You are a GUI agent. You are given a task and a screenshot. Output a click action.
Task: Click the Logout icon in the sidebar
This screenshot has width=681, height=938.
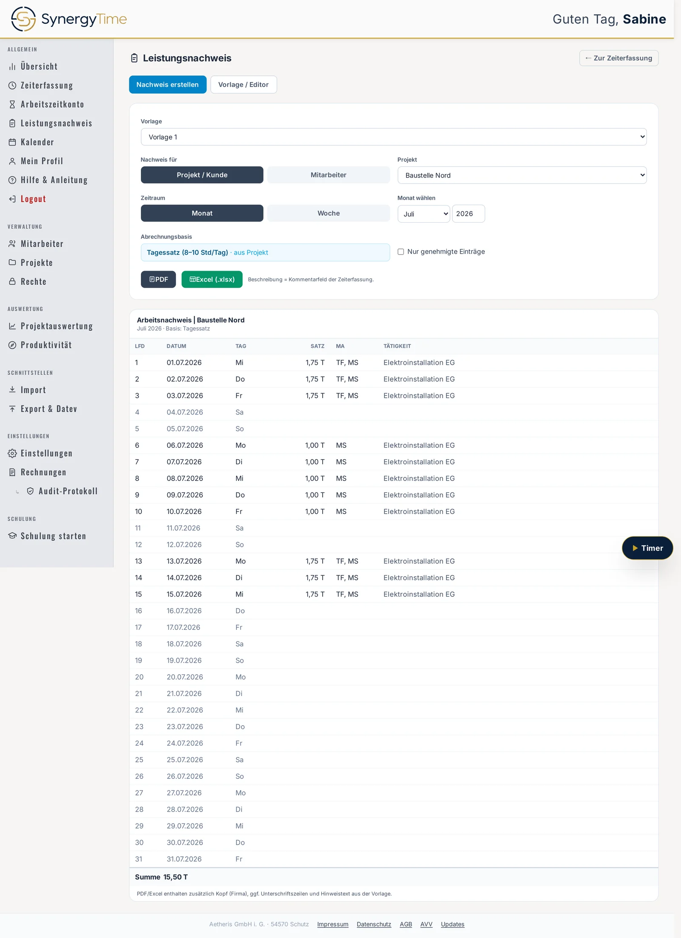[12, 199]
